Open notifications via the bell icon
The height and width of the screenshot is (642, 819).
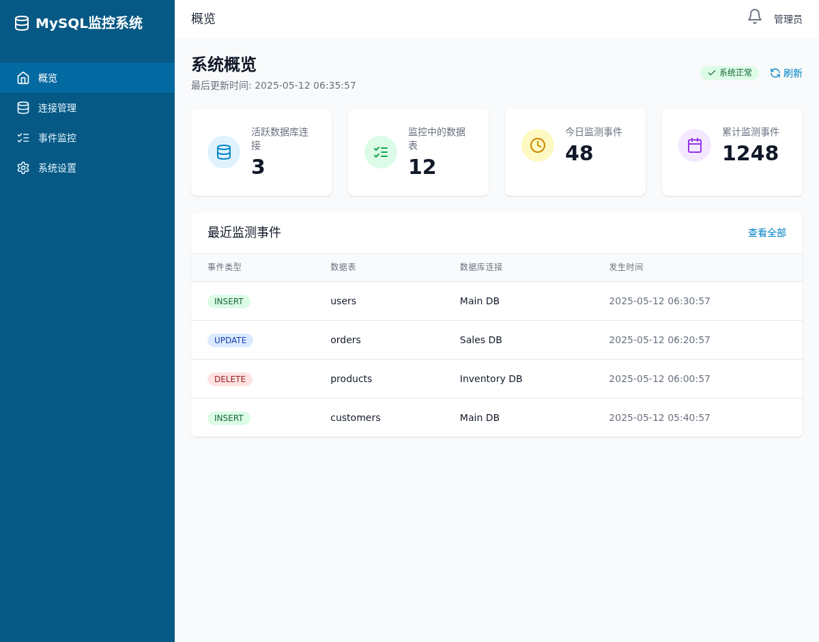[755, 16]
